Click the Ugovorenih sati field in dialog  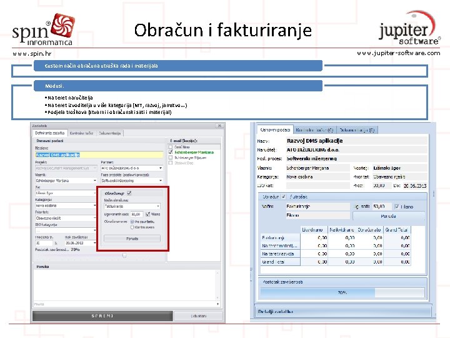point(137,214)
